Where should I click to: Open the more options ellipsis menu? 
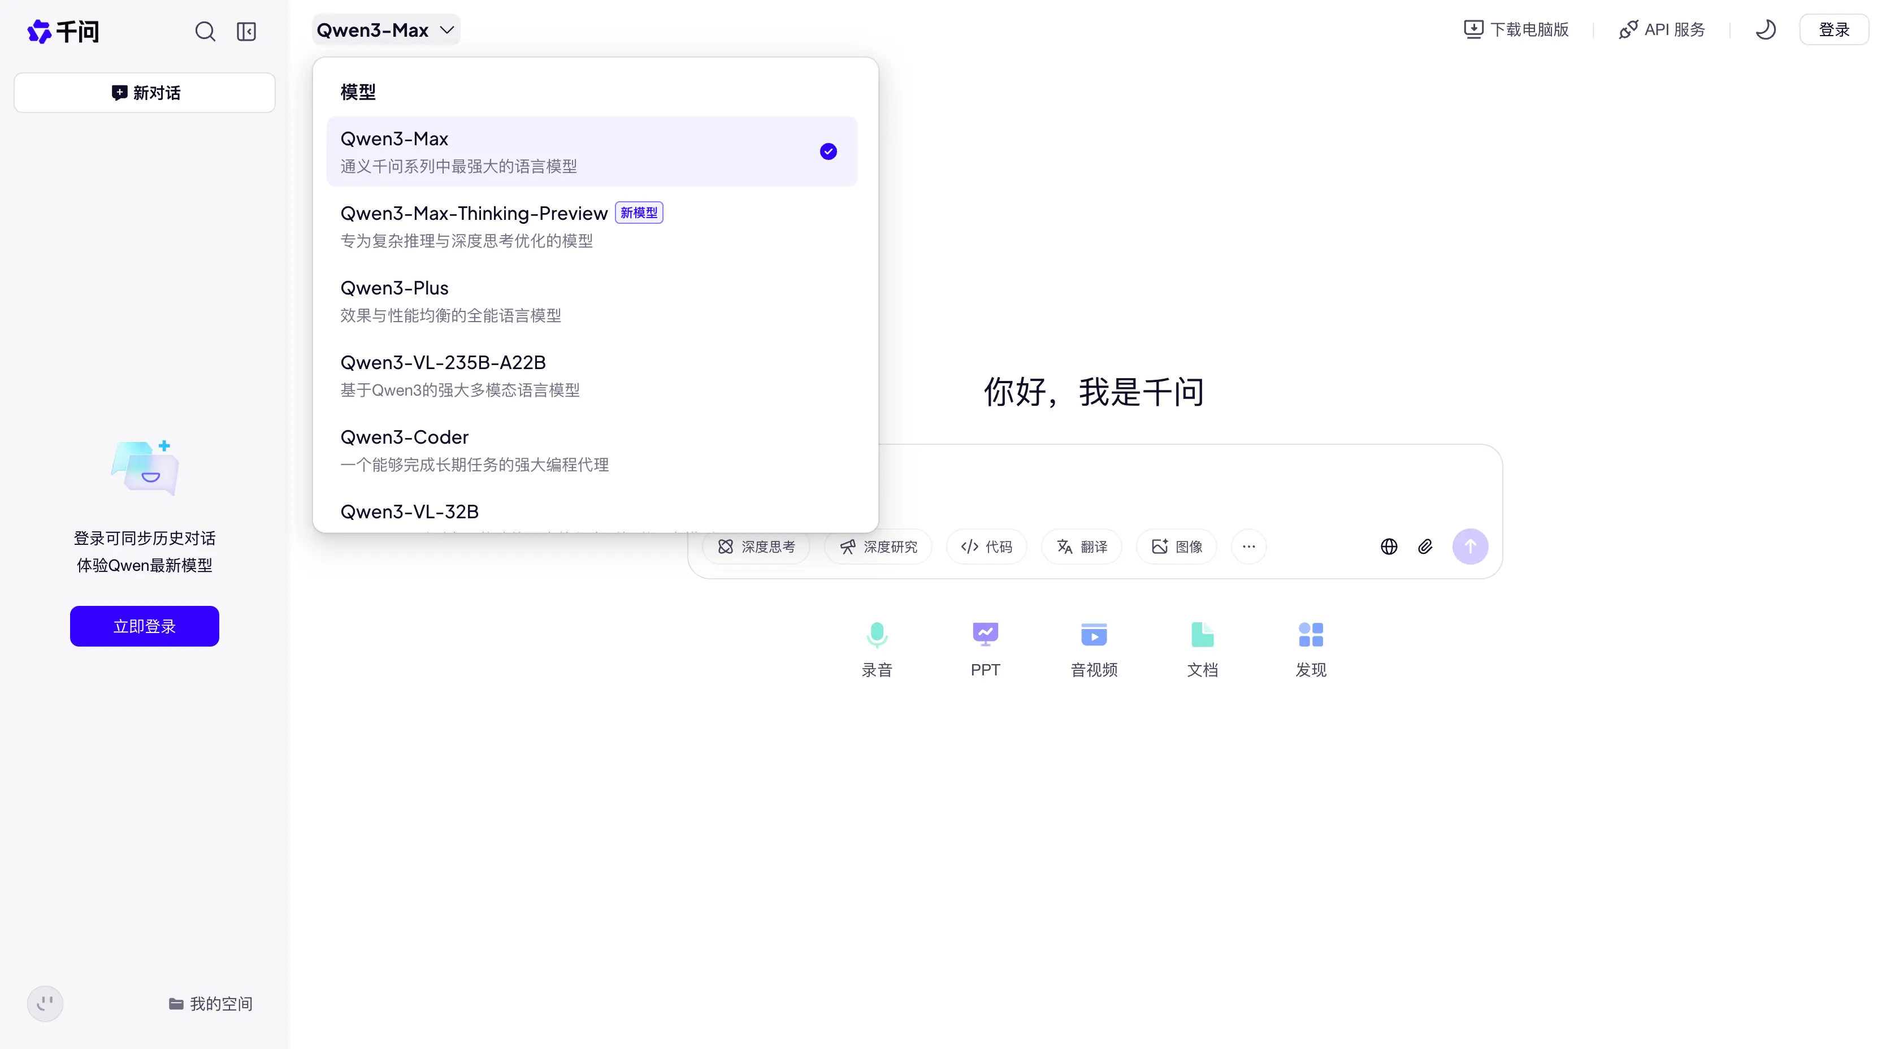(x=1249, y=546)
